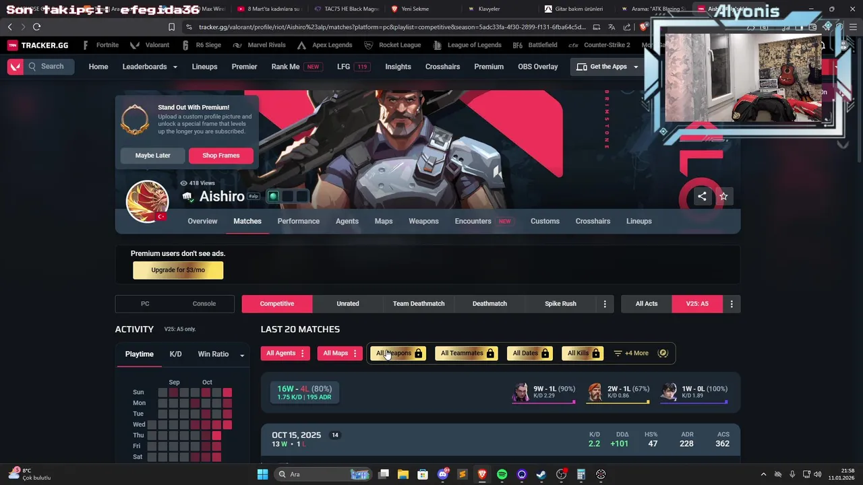Open Steam from the taskbar
Viewport: 863px width, 485px height.
[x=541, y=474]
